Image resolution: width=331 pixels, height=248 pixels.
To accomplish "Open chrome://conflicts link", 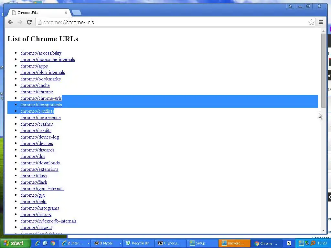I will click(37, 111).
